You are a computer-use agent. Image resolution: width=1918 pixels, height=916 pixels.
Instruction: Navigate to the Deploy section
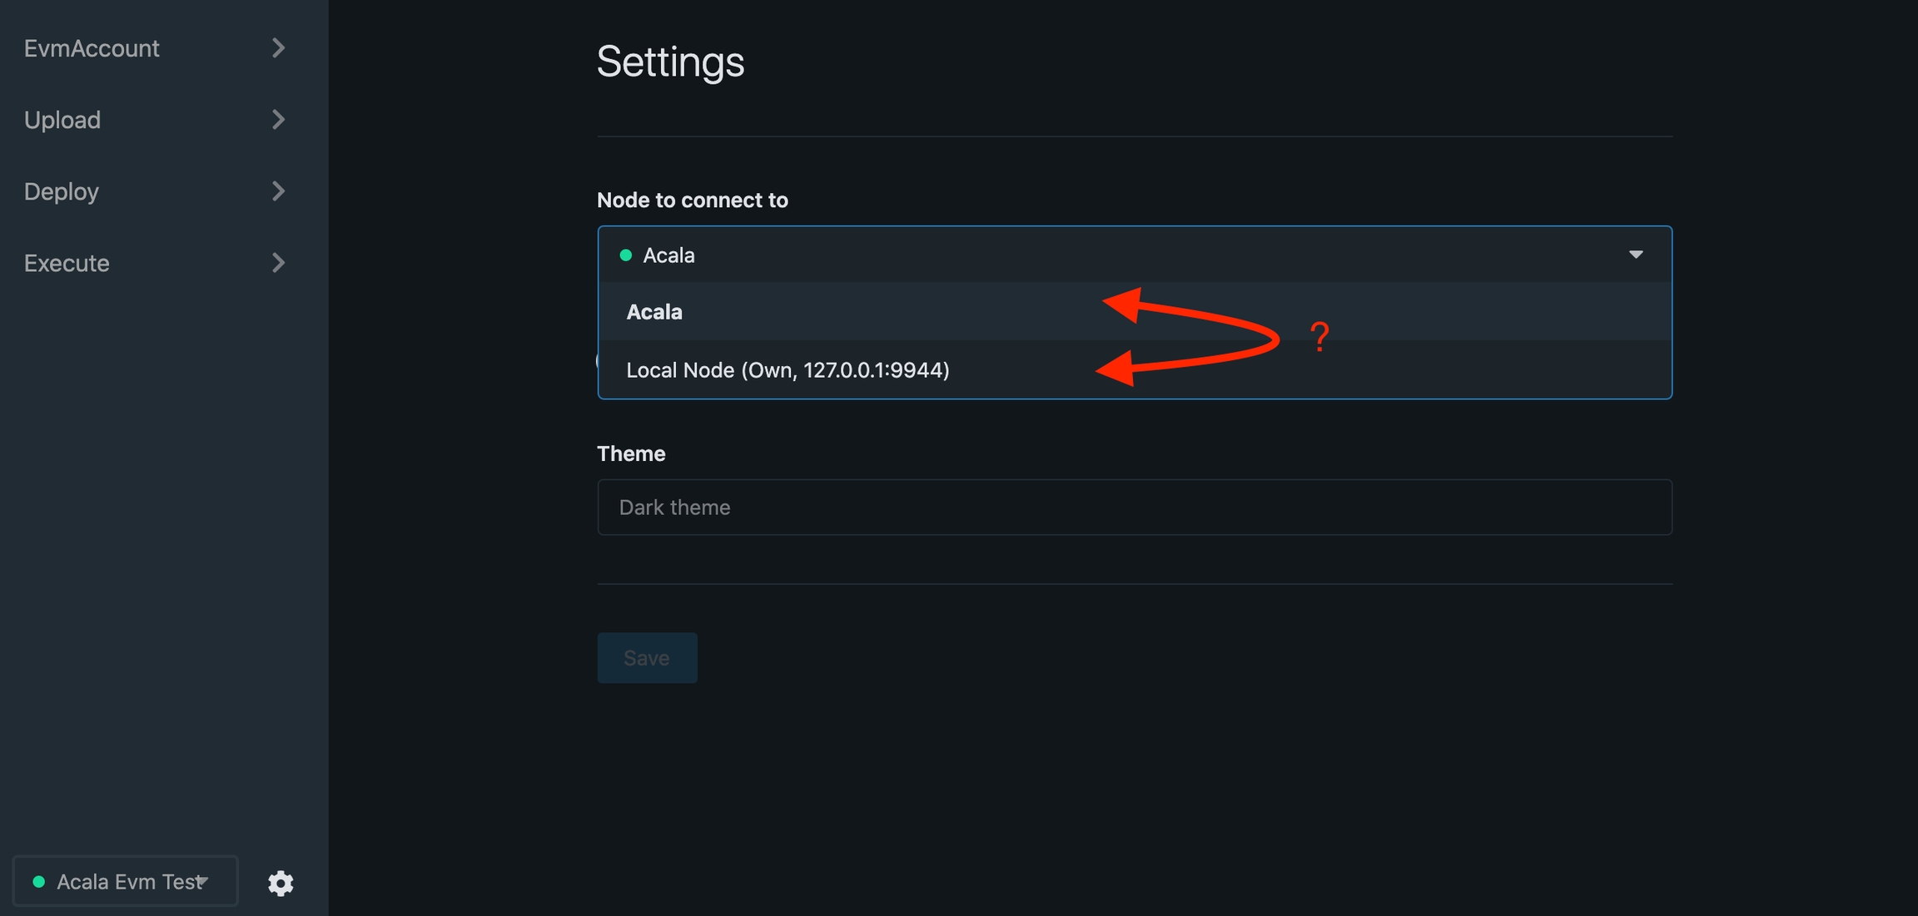pyautogui.click(x=62, y=191)
